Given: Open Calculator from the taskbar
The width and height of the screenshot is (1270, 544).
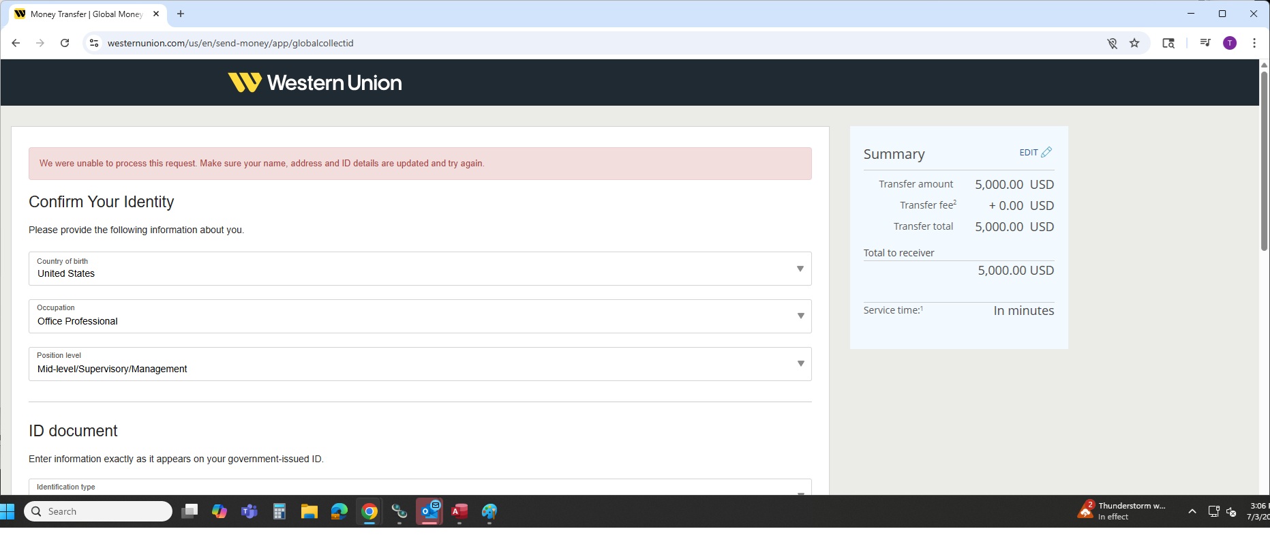Looking at the screenshot, I should 279,511.
